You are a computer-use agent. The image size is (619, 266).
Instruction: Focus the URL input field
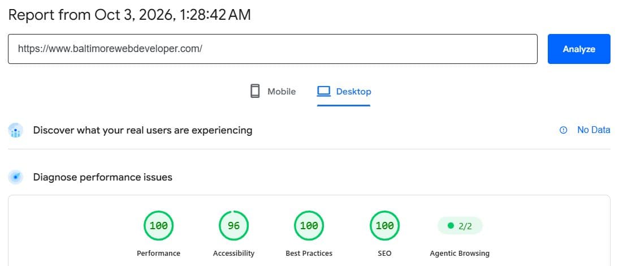[x=272, y=49]
